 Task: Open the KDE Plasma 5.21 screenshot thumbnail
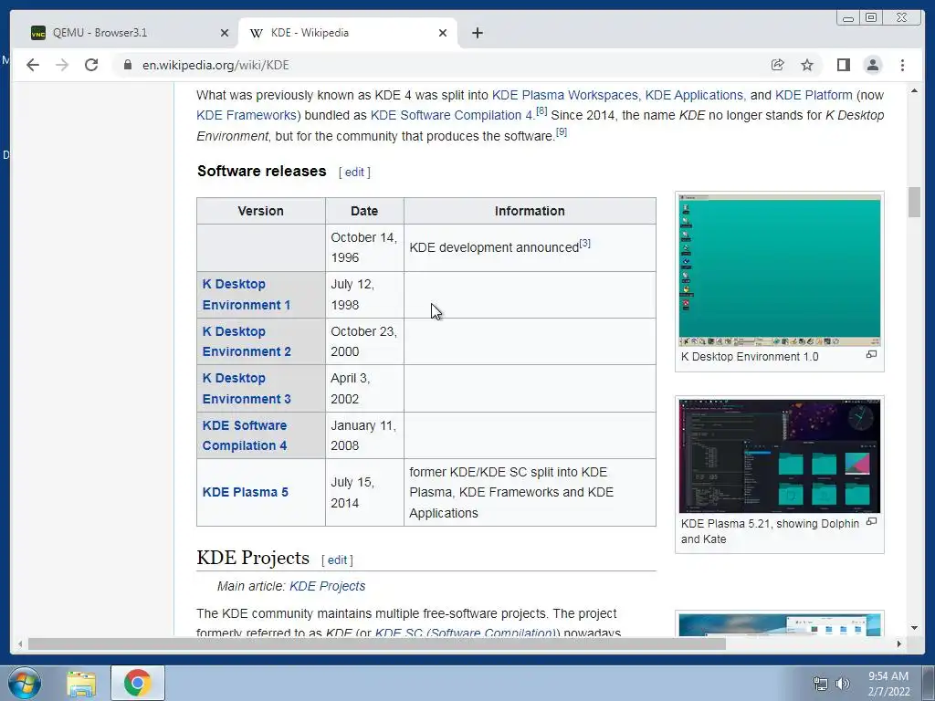[780, 456]
